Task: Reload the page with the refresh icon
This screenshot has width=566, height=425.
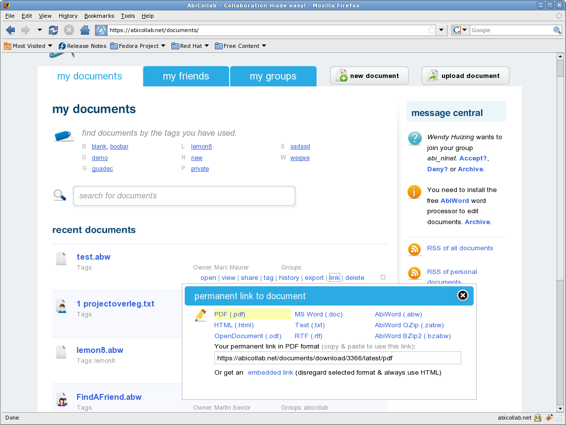Action: click(x=53, y=30)
